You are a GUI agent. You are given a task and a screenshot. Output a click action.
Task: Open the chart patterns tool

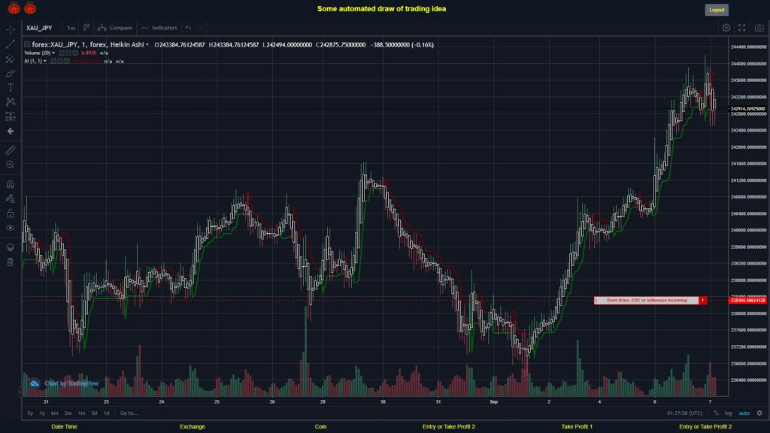11,101
